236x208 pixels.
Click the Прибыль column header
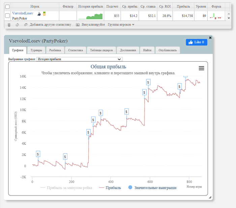click(x=183, y=6)
